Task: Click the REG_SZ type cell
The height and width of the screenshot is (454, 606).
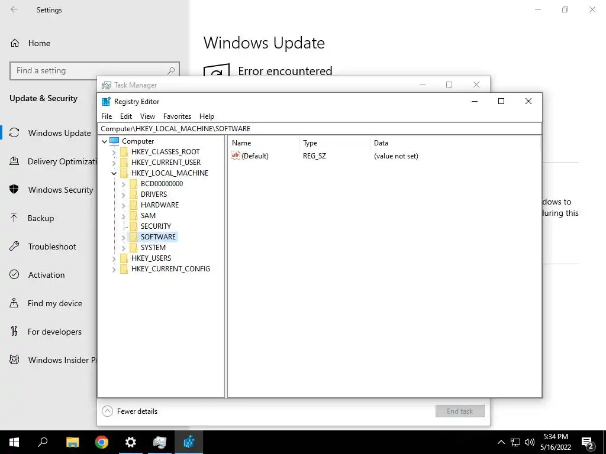Action: coord(315,156)
